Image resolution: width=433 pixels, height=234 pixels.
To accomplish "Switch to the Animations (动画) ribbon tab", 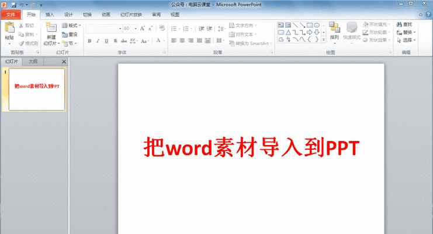I will [x=106, y=15].
